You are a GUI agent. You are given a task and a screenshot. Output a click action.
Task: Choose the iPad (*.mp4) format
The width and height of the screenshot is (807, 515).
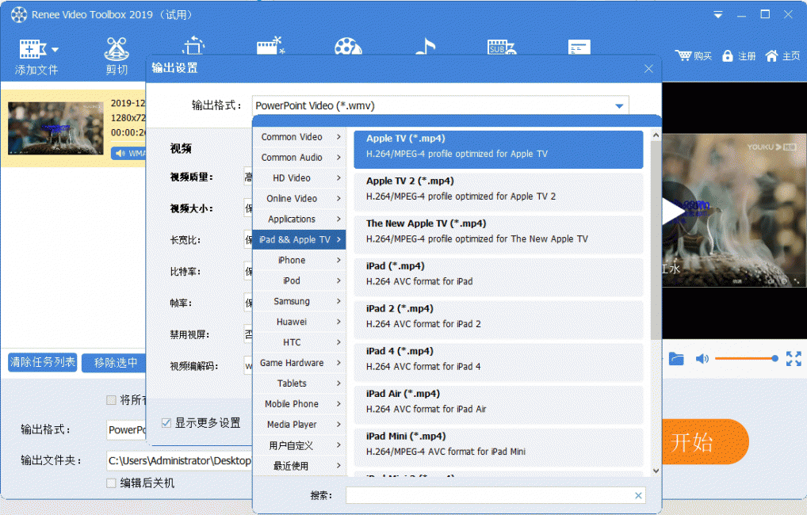[498, 277]
